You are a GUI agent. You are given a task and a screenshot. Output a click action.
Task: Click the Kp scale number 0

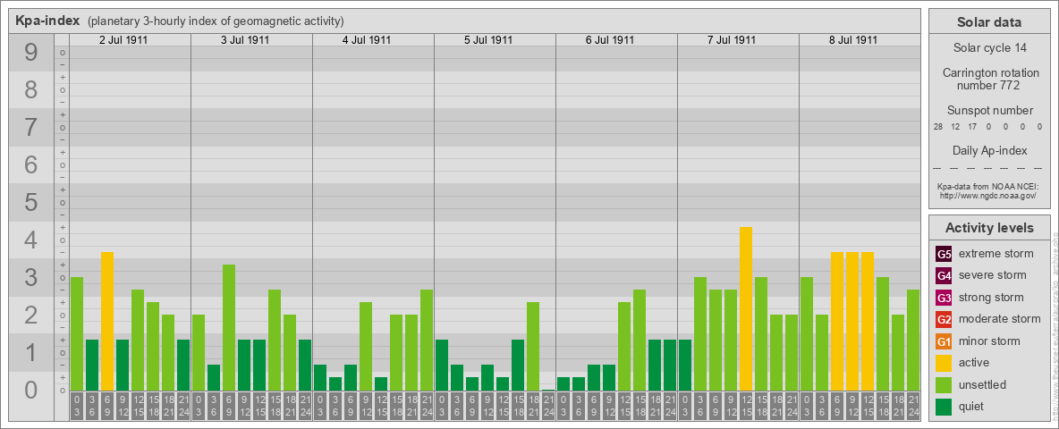31,389
